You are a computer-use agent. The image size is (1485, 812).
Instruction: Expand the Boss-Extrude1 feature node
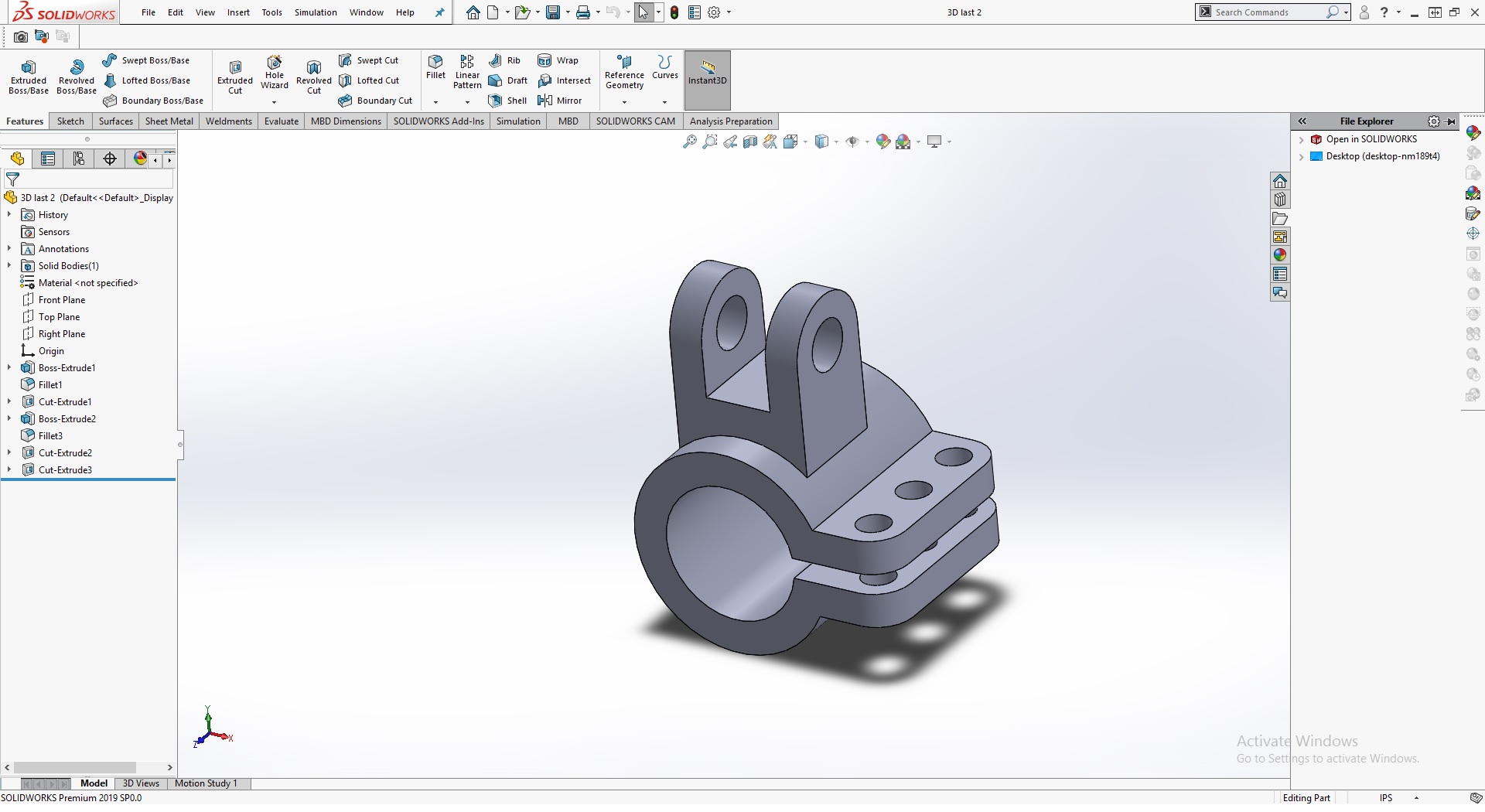[x=9, y=368]
